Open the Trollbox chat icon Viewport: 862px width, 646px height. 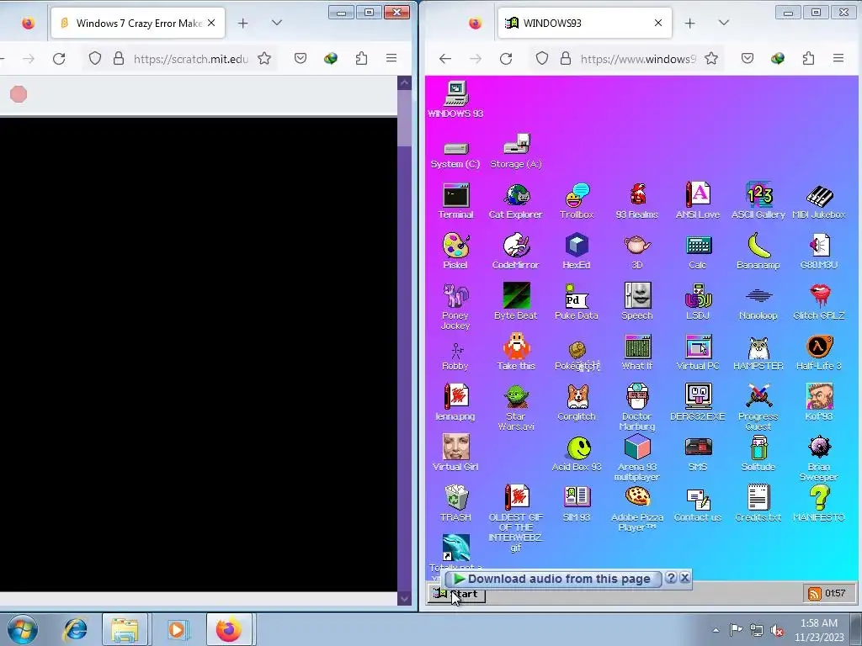577,201
